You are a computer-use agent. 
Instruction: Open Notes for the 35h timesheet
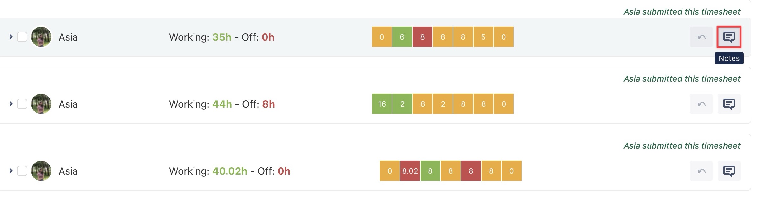click(x=729, y=37)
